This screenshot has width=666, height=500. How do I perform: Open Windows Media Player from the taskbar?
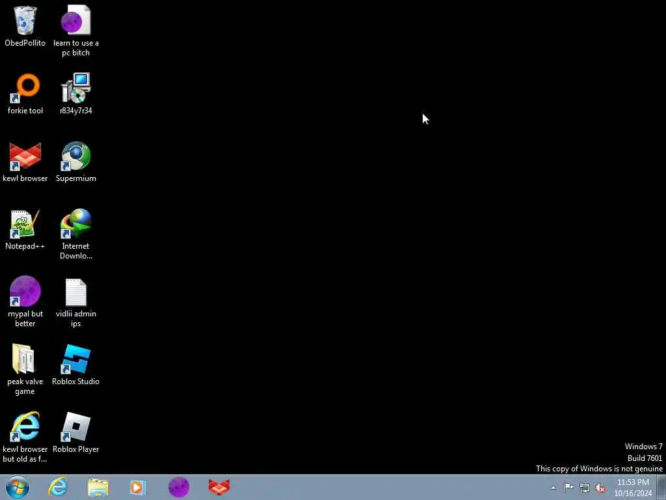(138, 488)
